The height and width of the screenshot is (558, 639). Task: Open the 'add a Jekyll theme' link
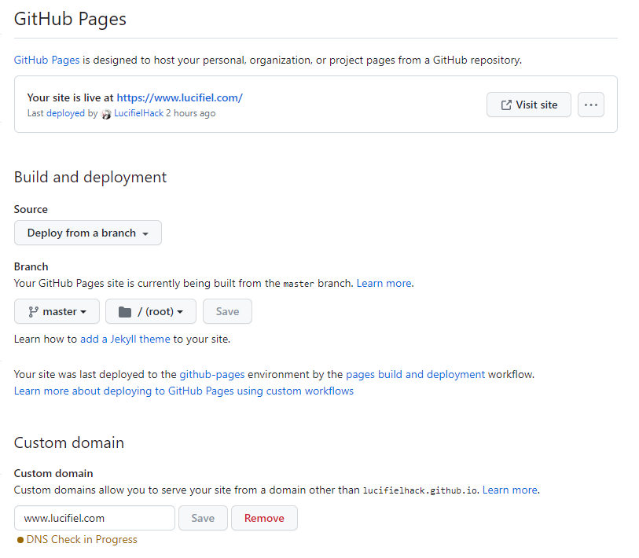pyautogui.click(x=125, y=339)
